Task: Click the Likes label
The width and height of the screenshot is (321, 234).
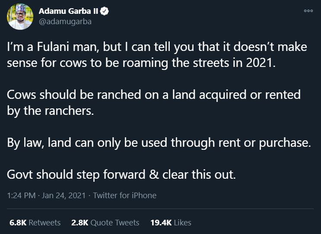Action: (182, 222)
